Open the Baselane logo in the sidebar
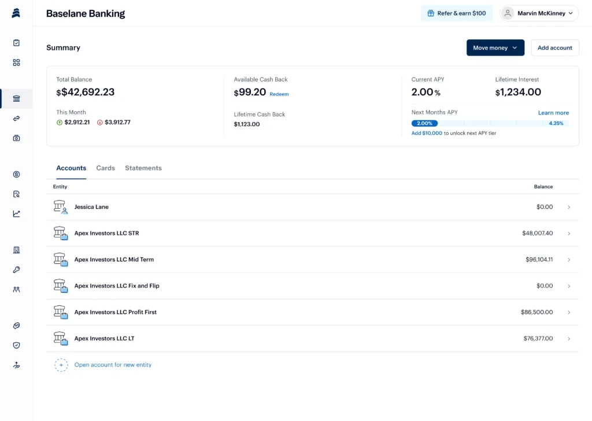The height and width of the screenshot is (421, 592). [16, 13]
